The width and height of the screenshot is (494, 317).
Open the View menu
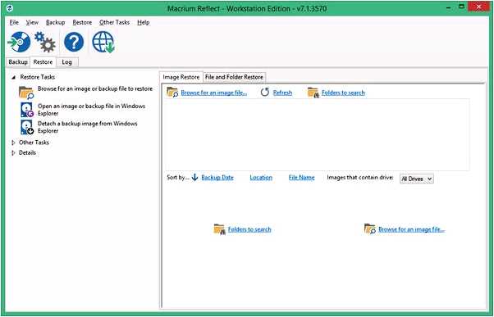pyautogui.click(x=32, y=22)
